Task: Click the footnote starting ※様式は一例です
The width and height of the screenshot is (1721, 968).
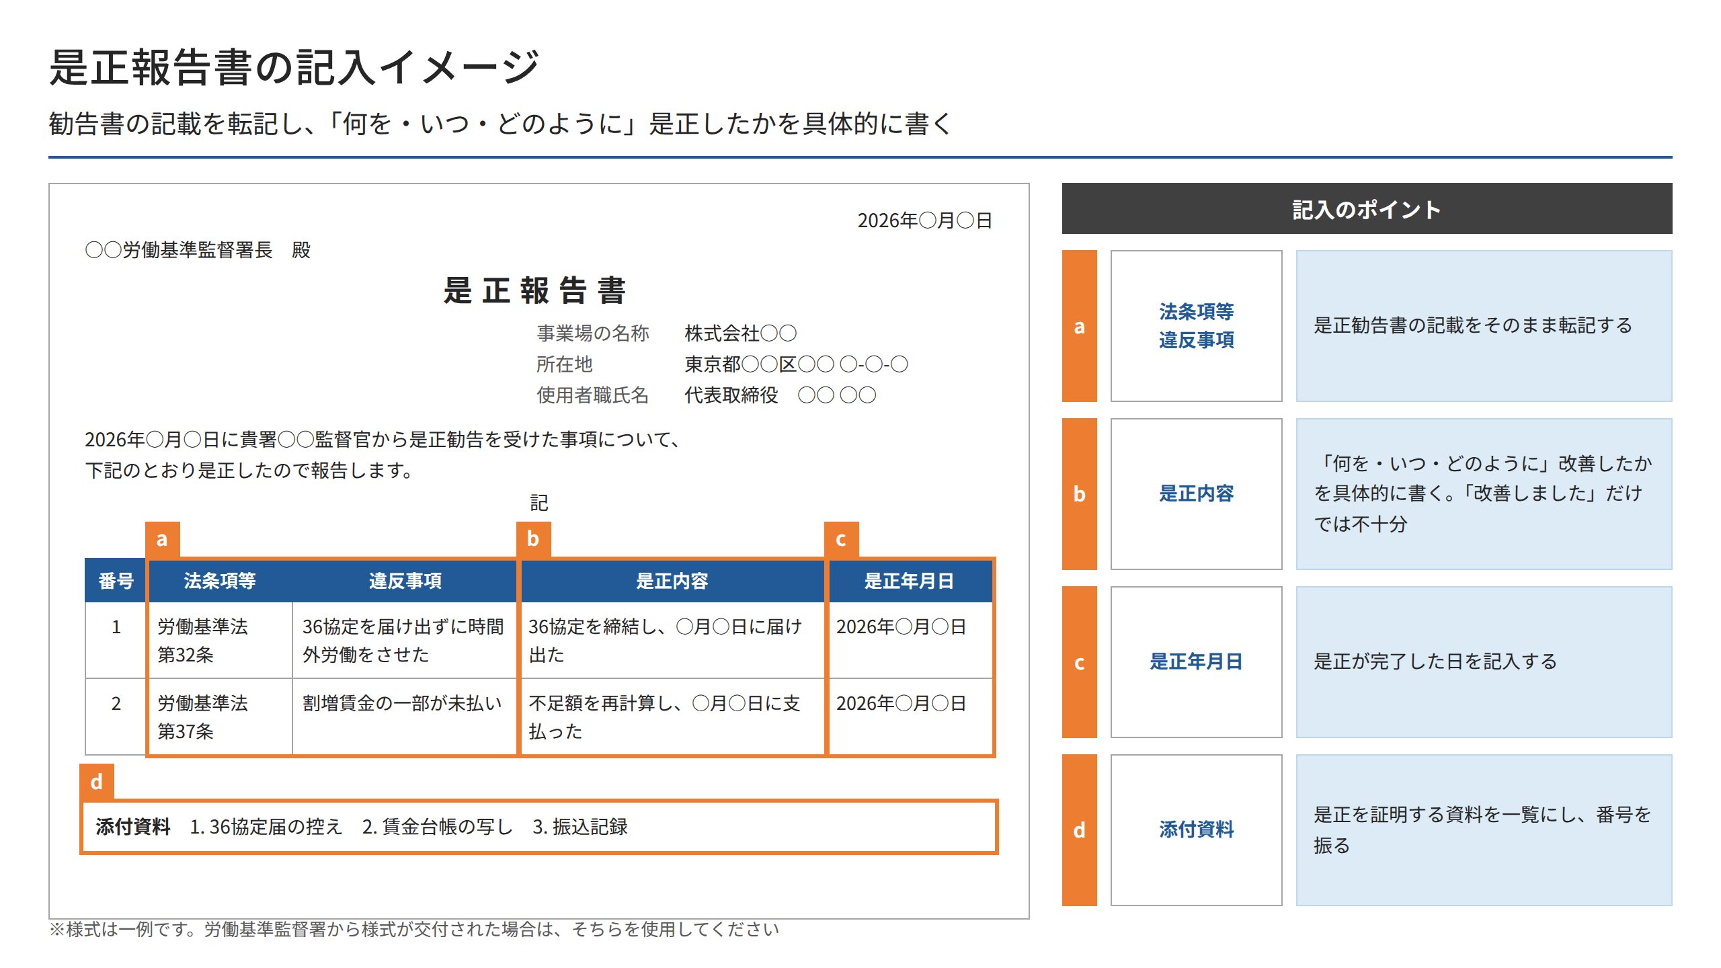Action: tap(414, 929)
